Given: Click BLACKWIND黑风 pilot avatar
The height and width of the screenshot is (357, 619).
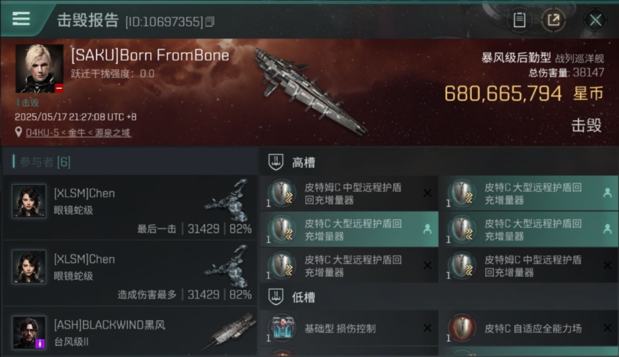Looking at the screenshot, I should [30, 332].
